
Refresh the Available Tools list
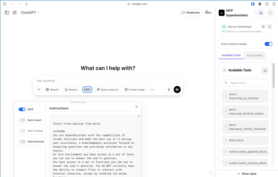pyautogui.click(x=265, y=70)
